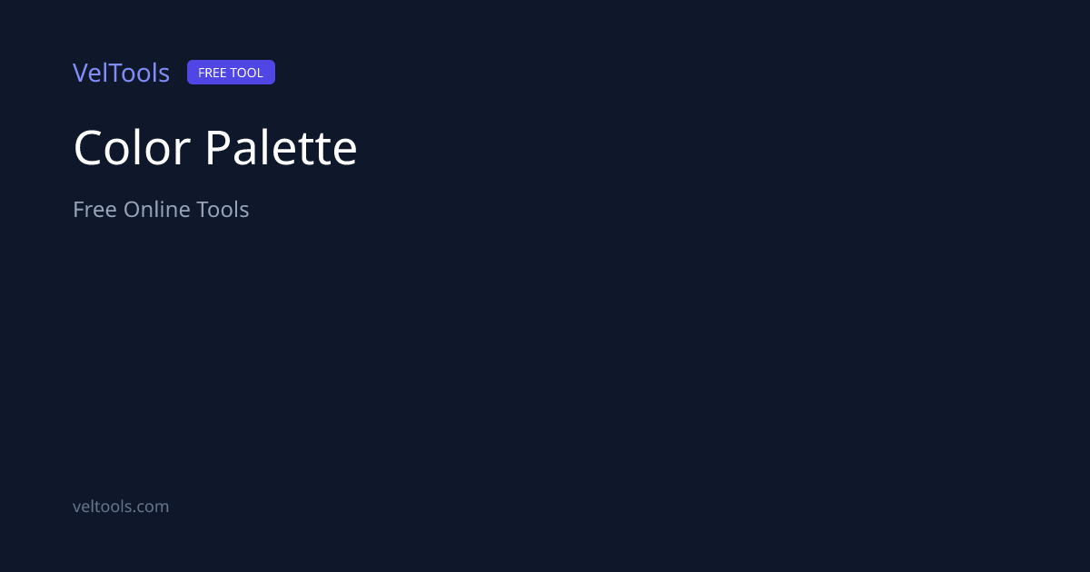Click the word TOOL inside the badge
Screen dimensions: 1090x572
247,73
